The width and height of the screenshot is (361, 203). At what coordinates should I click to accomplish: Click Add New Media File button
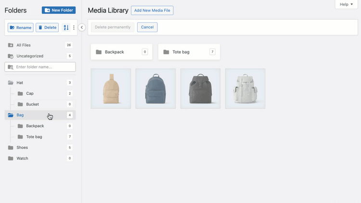pos(152,11)
